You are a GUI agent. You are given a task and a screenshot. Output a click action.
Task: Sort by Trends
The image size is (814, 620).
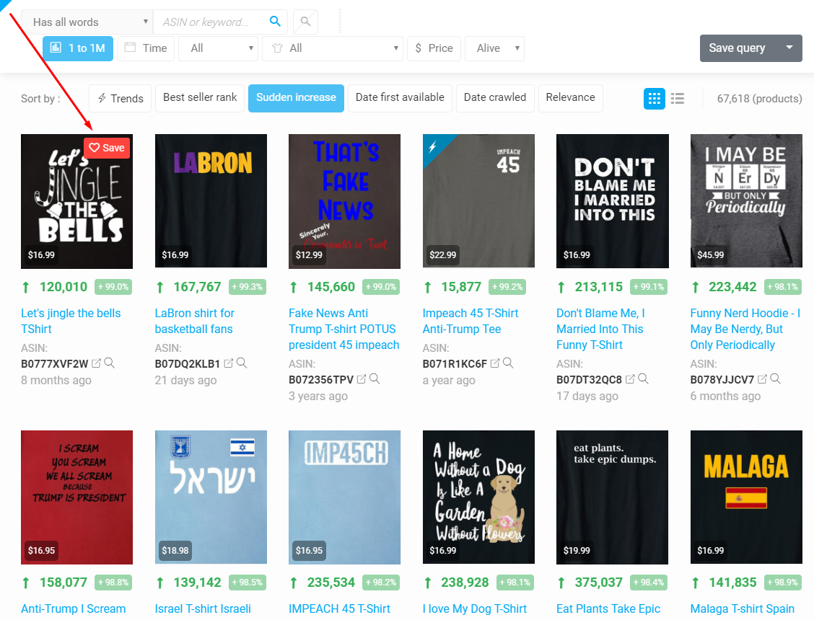[x=121, y=98]
